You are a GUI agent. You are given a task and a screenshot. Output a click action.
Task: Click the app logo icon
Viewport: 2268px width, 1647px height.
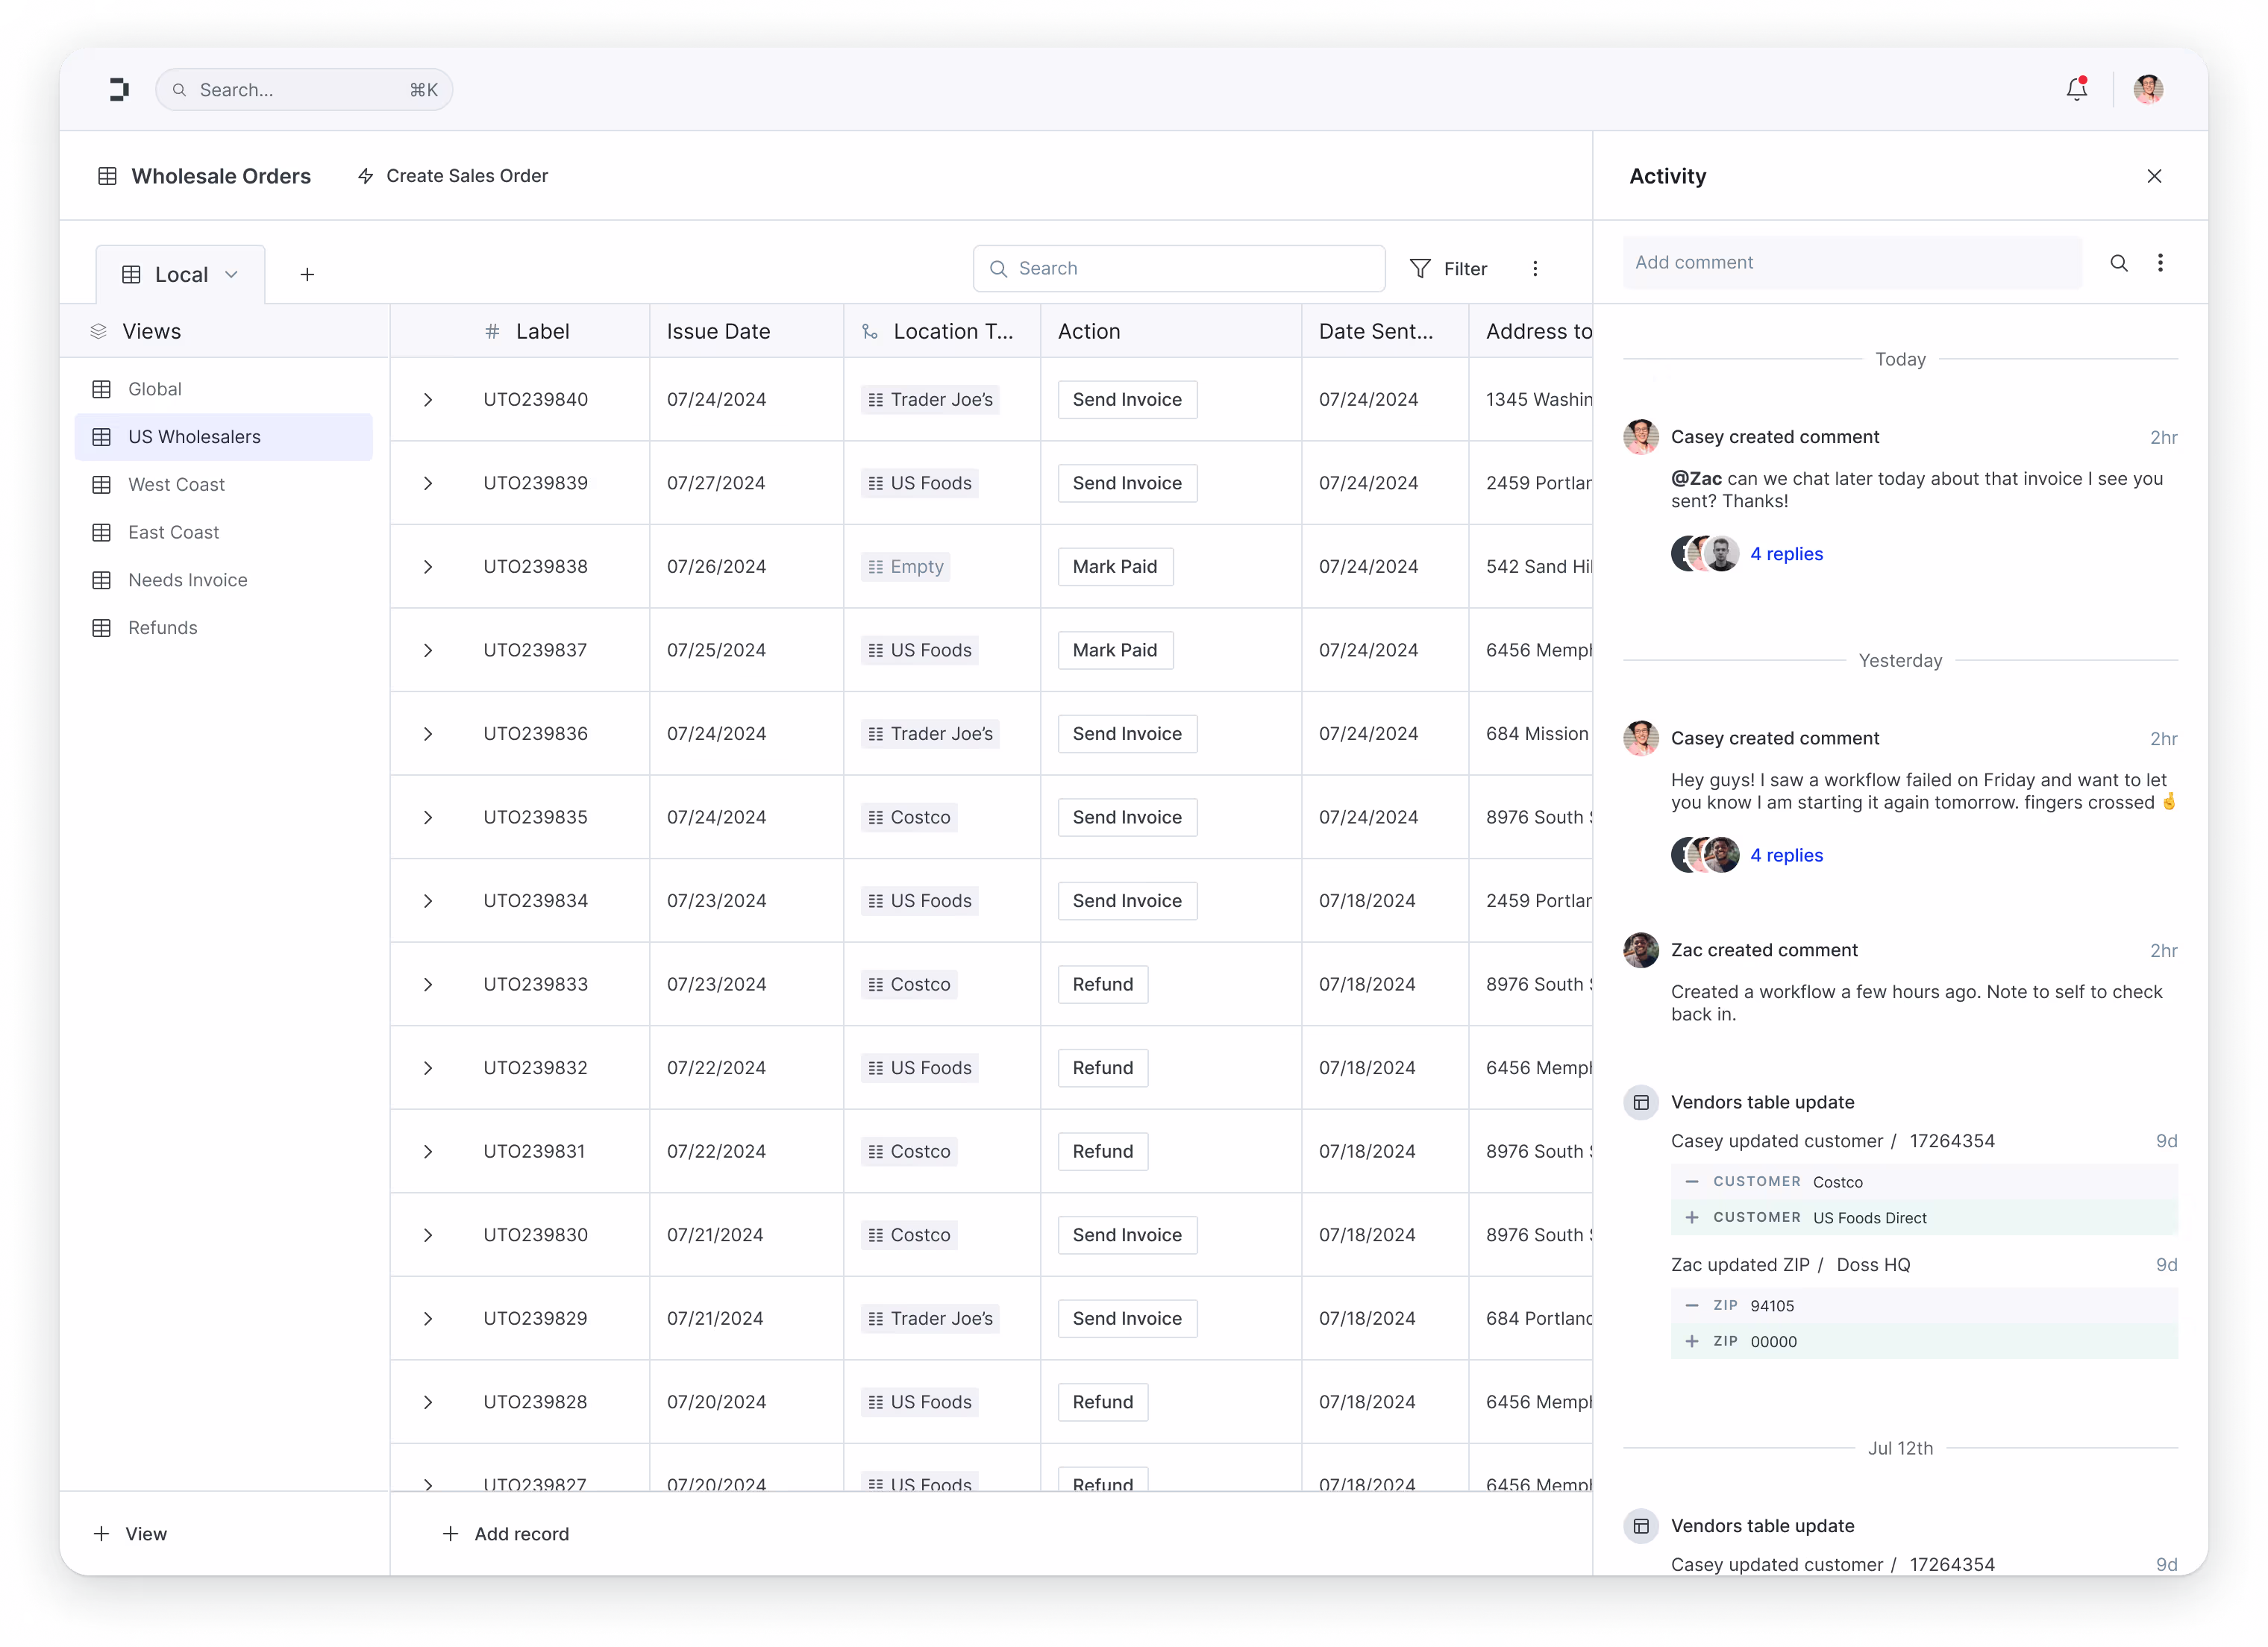click(x=119, y=90)
